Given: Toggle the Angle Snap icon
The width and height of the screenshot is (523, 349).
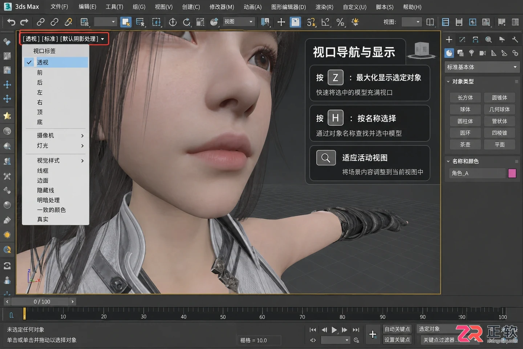Looking at the screenshot, I should point(325,22).
